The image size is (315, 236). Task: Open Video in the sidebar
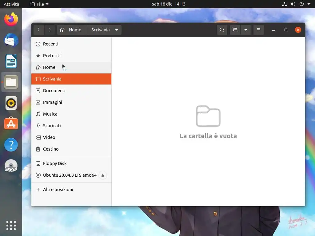point(71,137)
